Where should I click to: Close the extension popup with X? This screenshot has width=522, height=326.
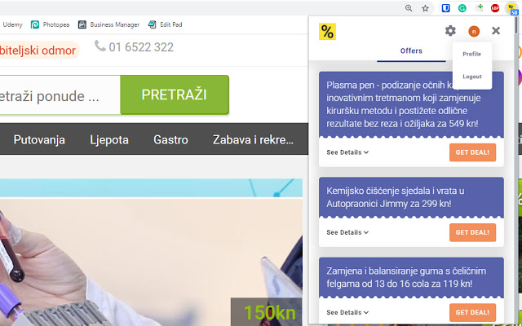tap(496, 31)
